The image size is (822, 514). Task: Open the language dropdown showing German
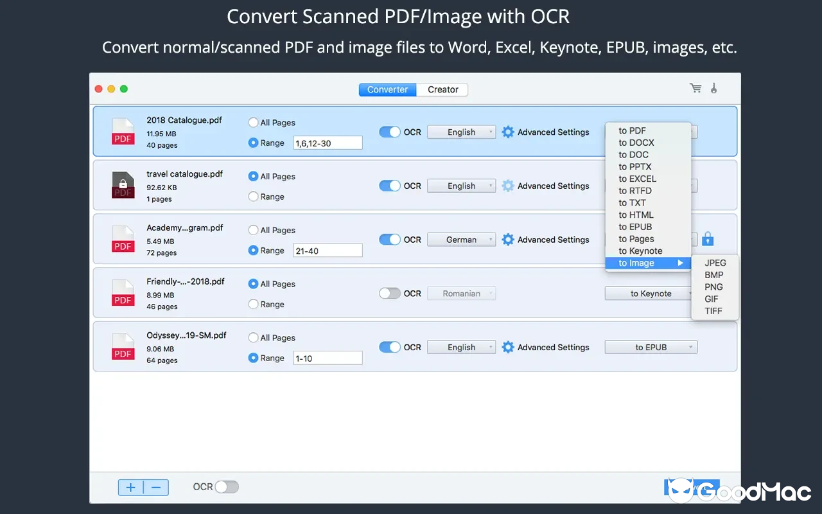click(461, 239)
